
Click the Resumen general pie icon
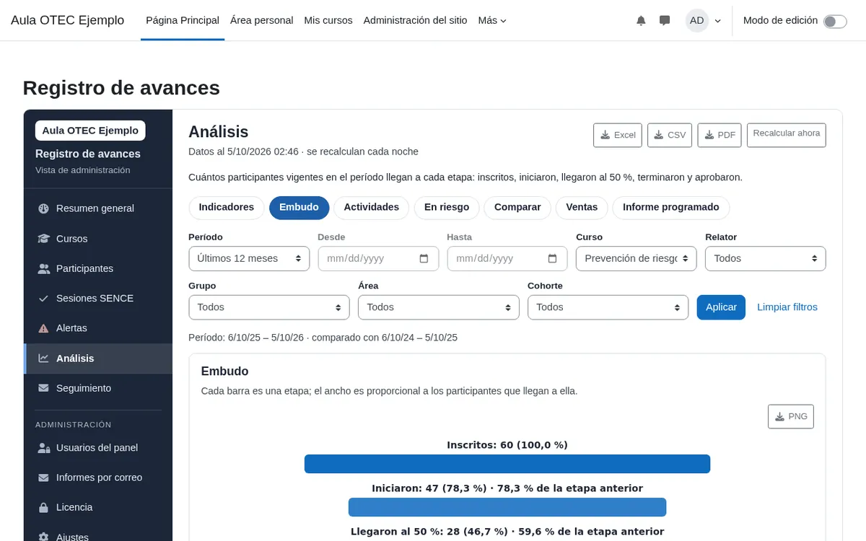point(43,208)
